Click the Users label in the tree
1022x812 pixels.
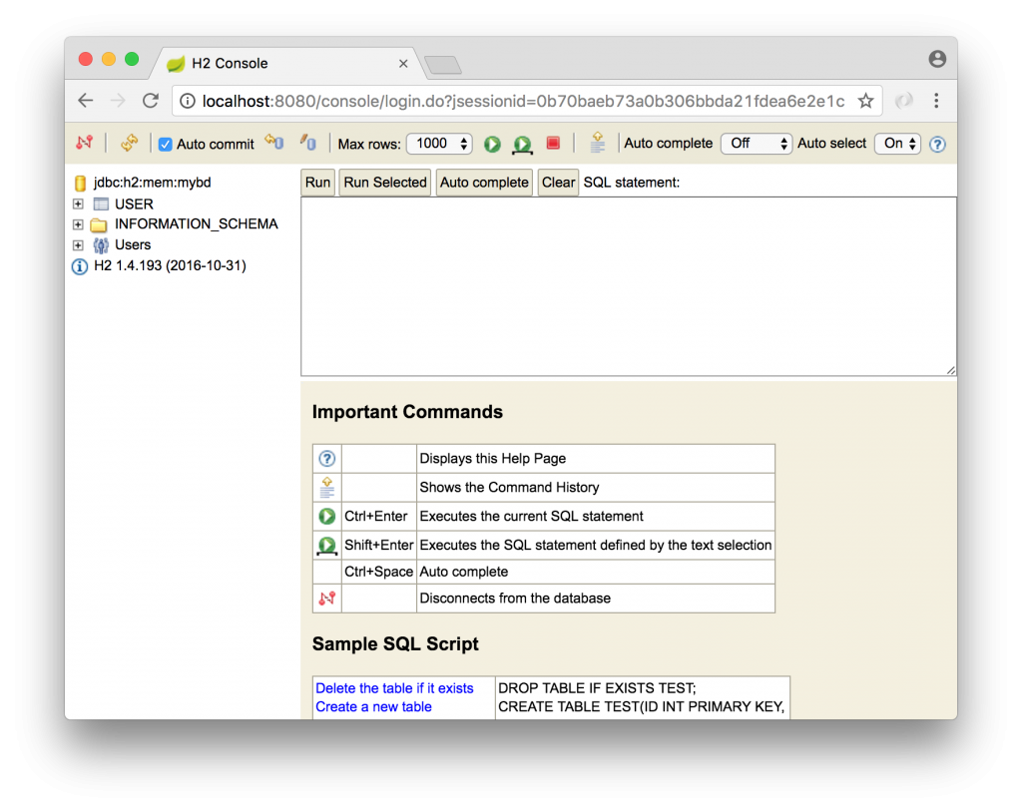click(133, 245)
